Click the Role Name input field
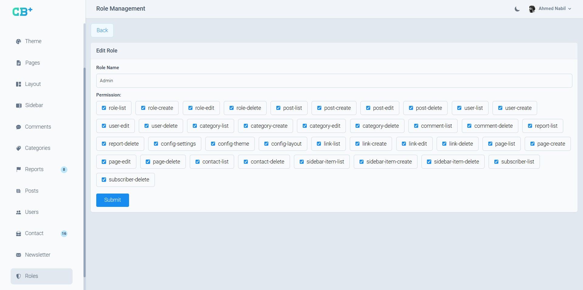 coord(334,81)
